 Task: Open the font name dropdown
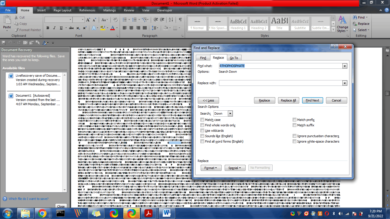pyautogui.click(x=70, y=20)
